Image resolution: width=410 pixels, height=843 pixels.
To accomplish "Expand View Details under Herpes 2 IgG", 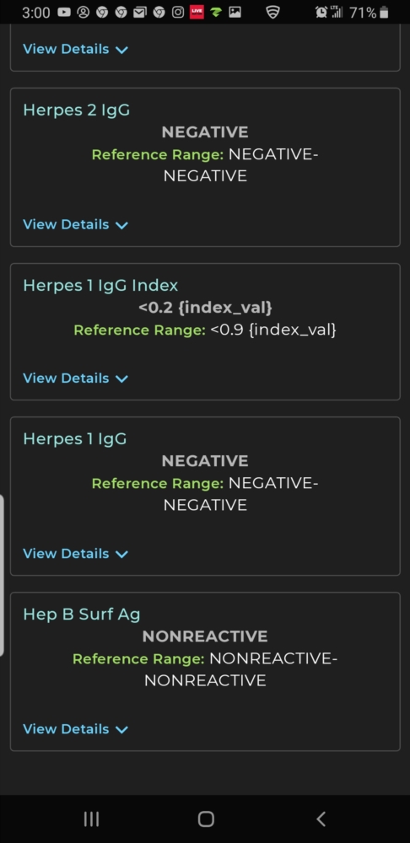I will click(75, 224).
